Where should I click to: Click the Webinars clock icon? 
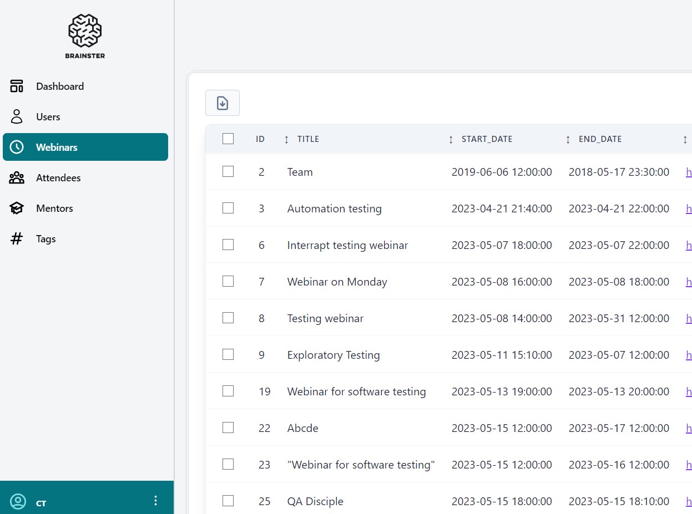click(17, 147)
